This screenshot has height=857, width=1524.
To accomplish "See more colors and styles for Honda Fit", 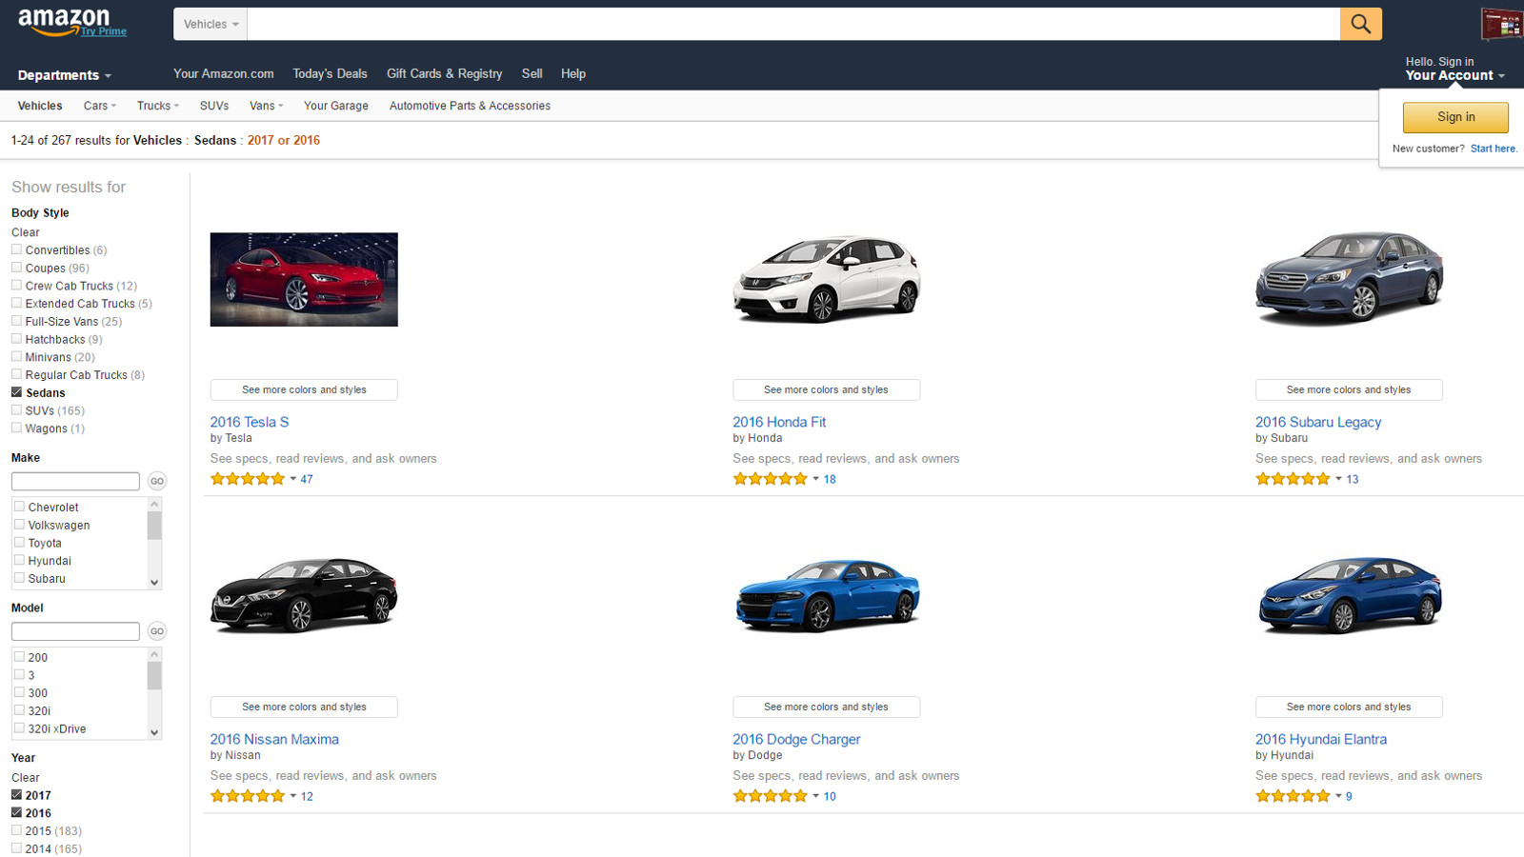I will 826,389.
